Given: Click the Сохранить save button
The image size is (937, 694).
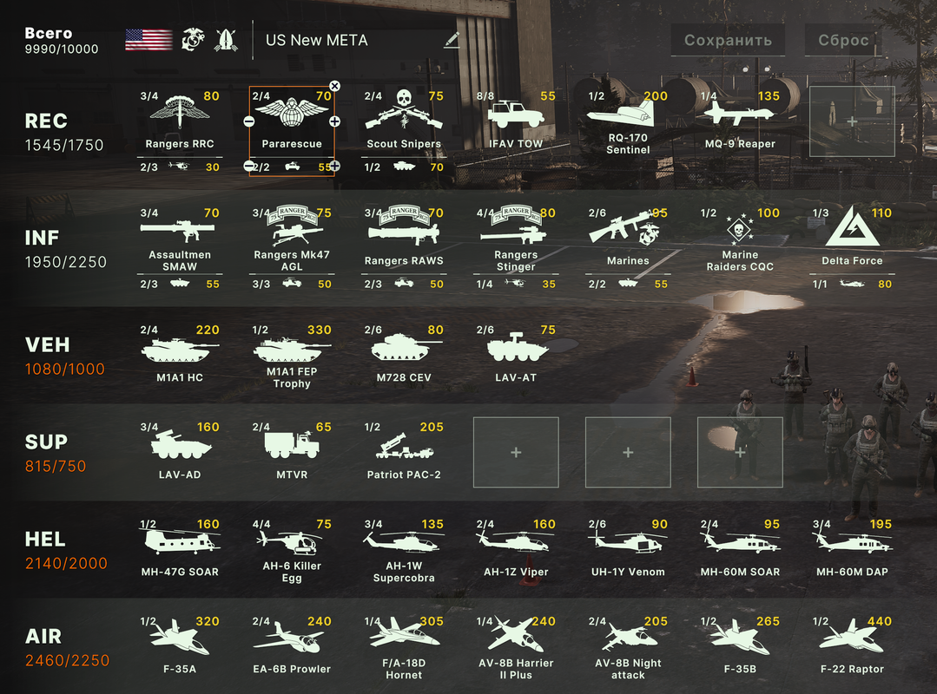Looking at the screenshot, I should [728, 40].
